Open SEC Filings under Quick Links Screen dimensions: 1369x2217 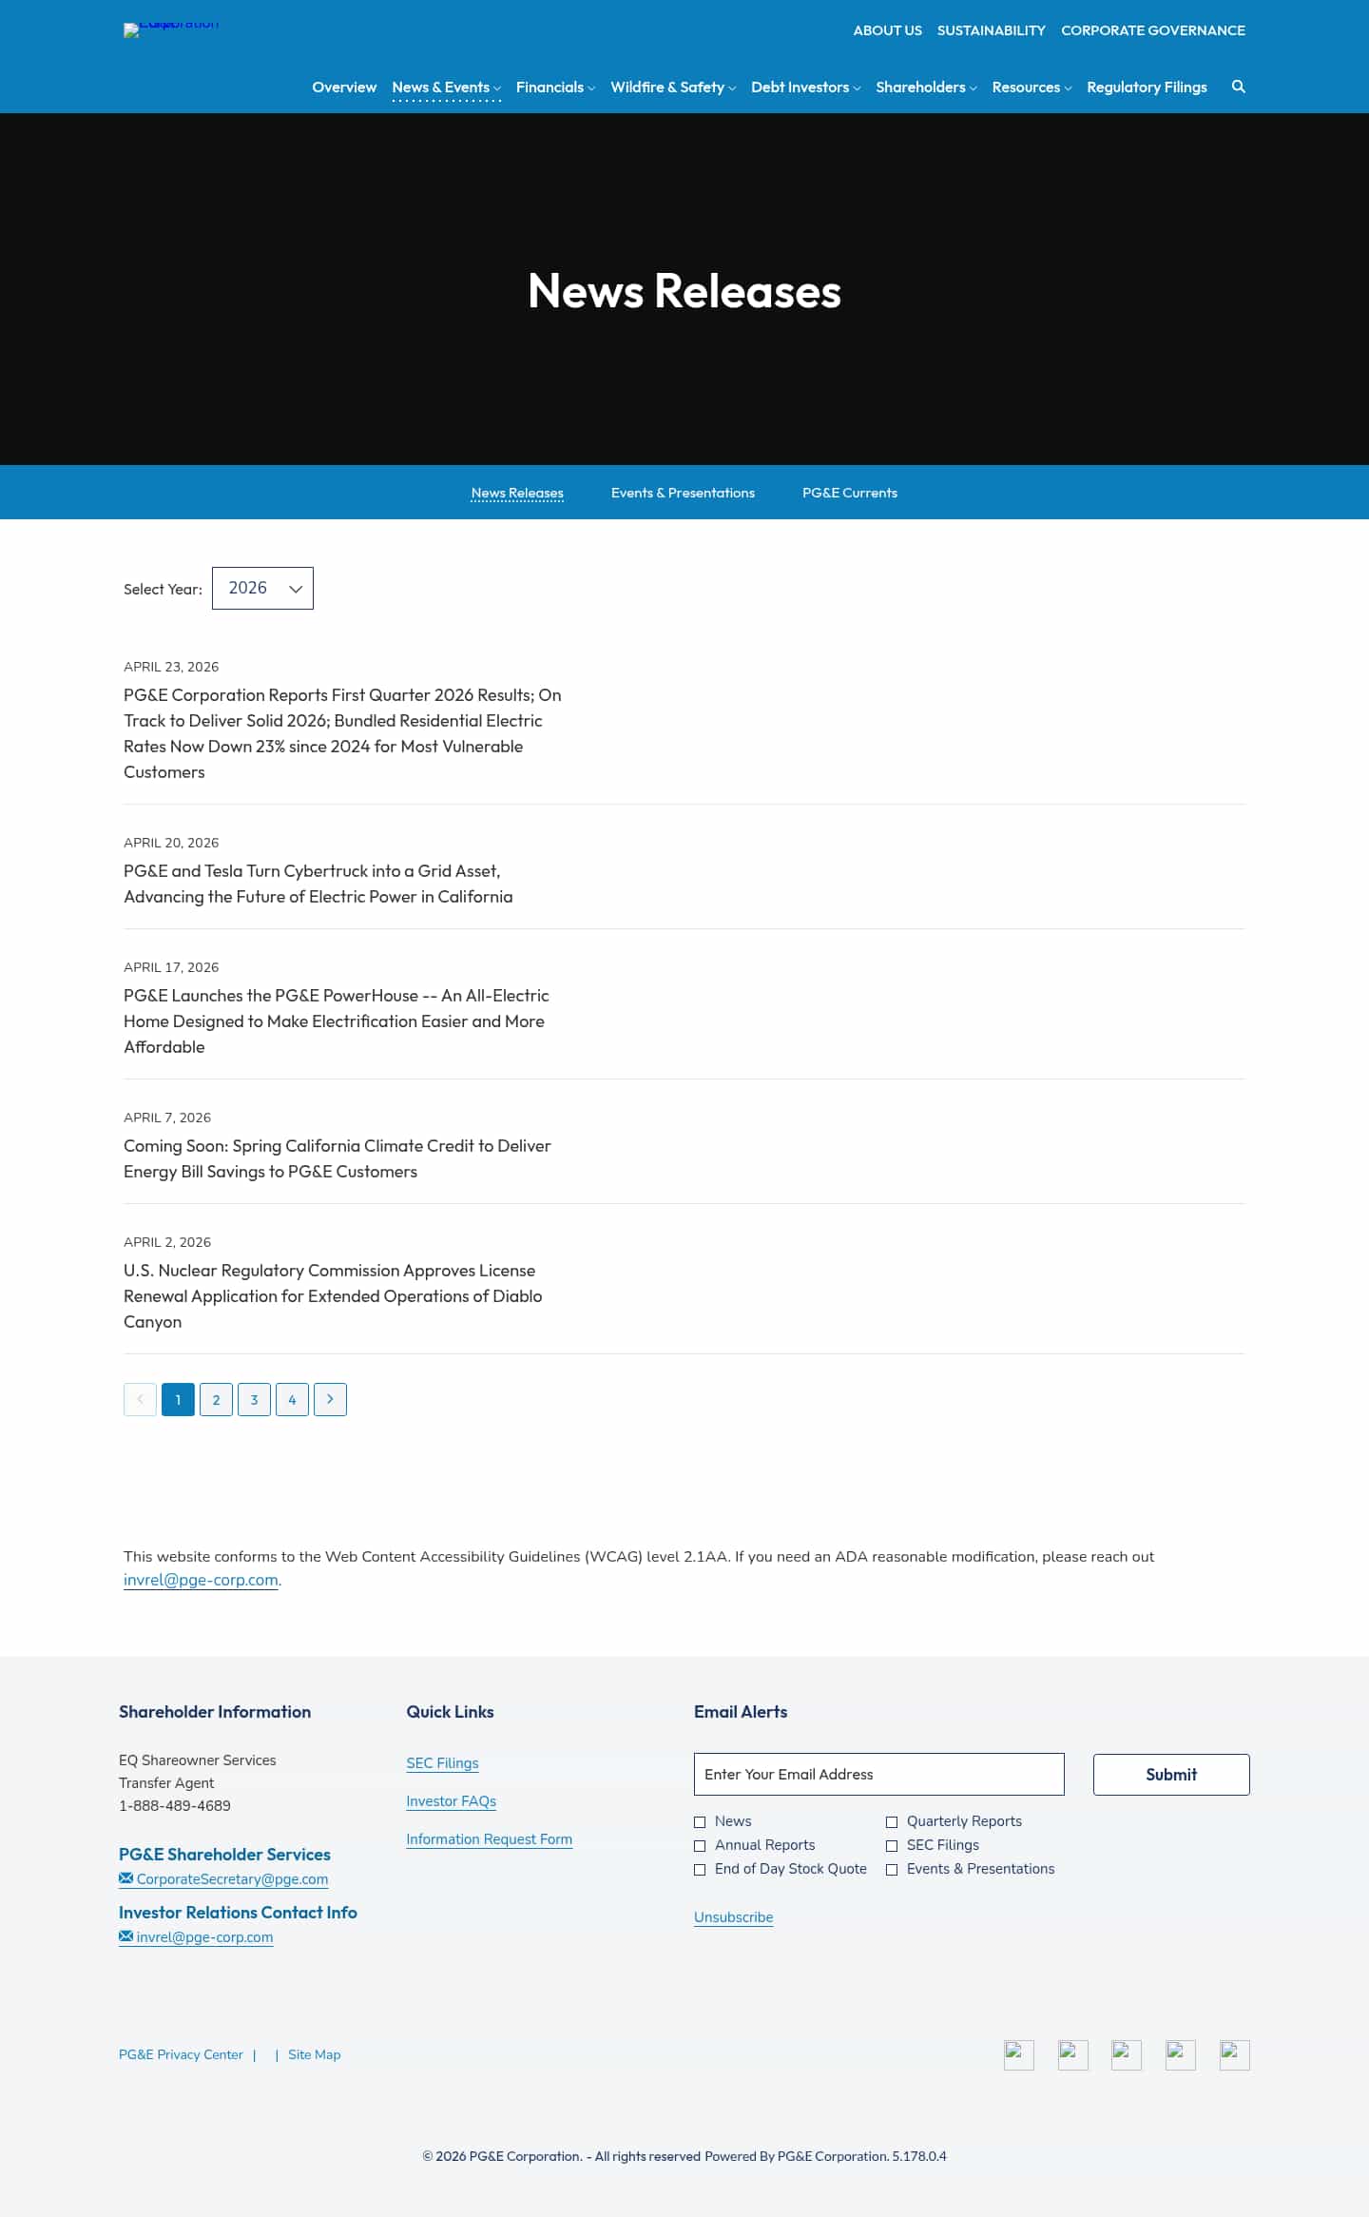coord(442,1763)
